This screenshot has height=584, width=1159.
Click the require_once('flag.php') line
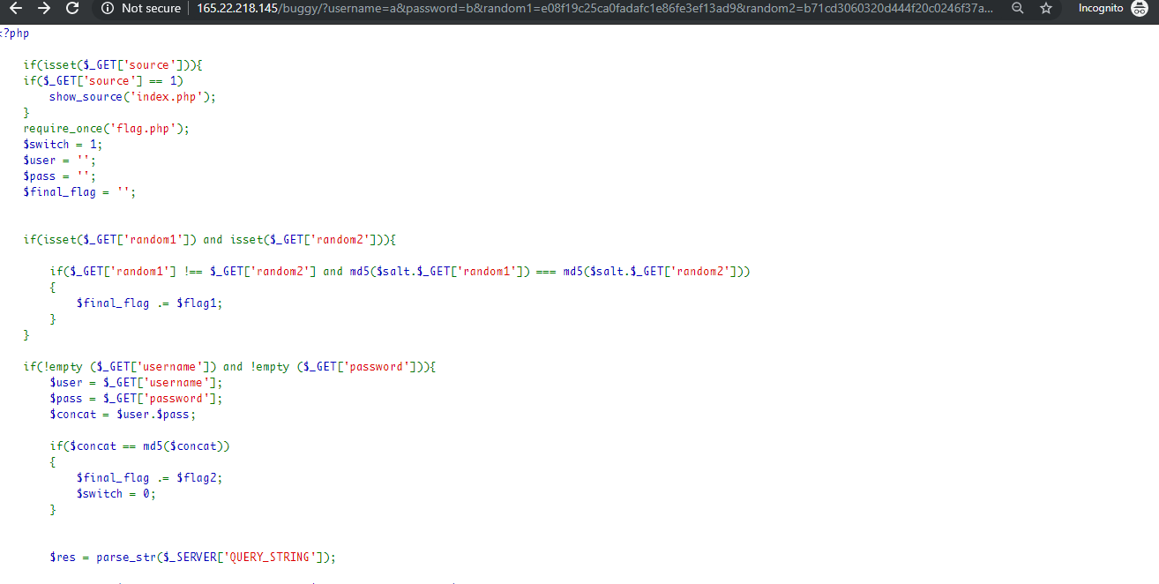pos(106,129)
